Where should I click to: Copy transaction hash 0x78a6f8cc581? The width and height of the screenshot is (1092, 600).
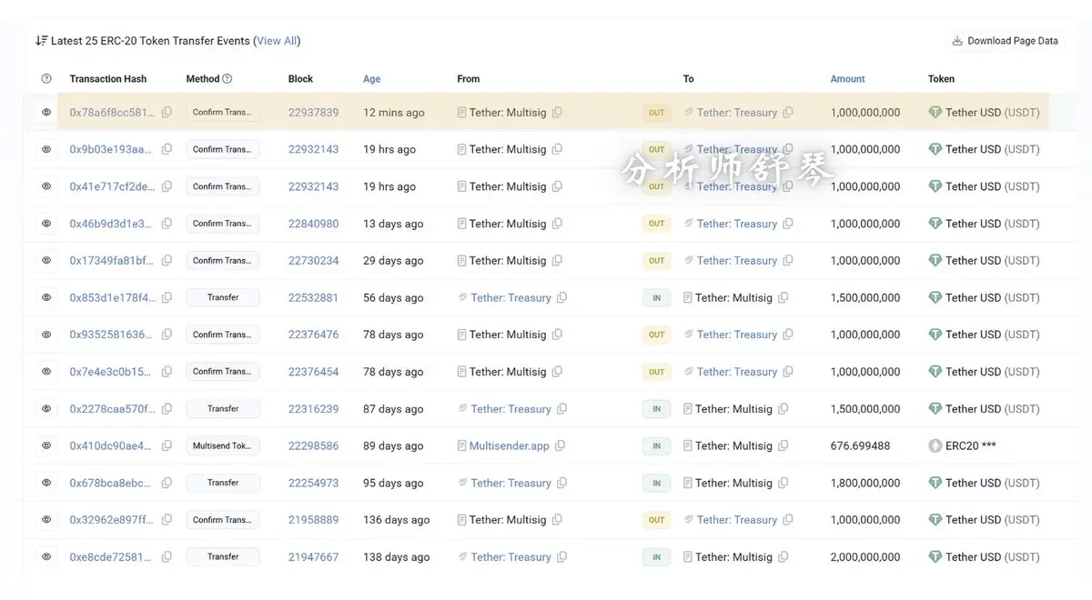click(167, 113)
